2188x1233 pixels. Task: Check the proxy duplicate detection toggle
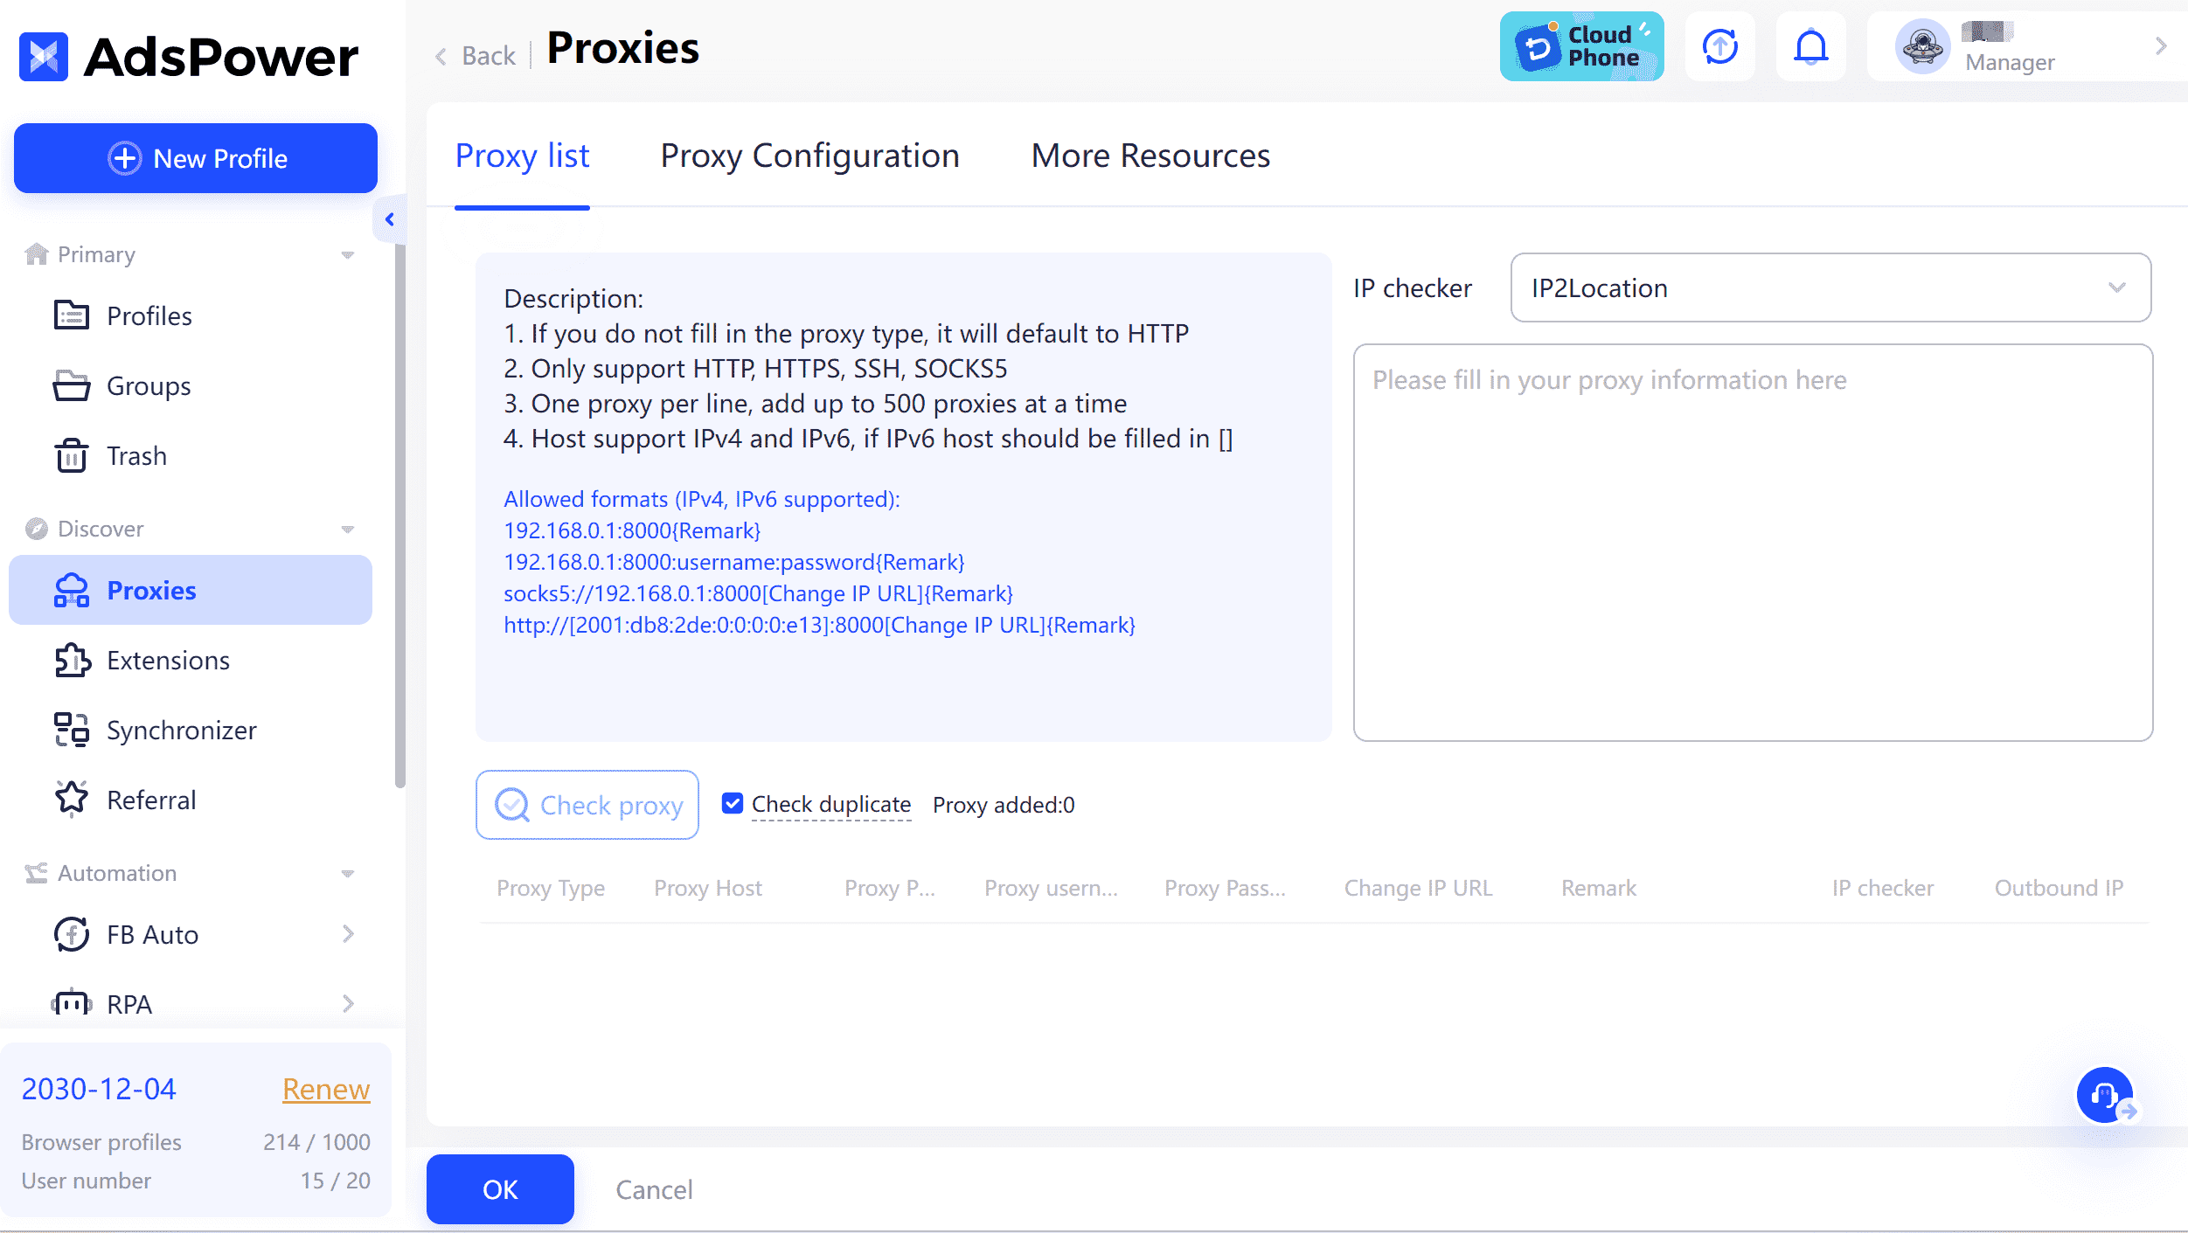732,802
